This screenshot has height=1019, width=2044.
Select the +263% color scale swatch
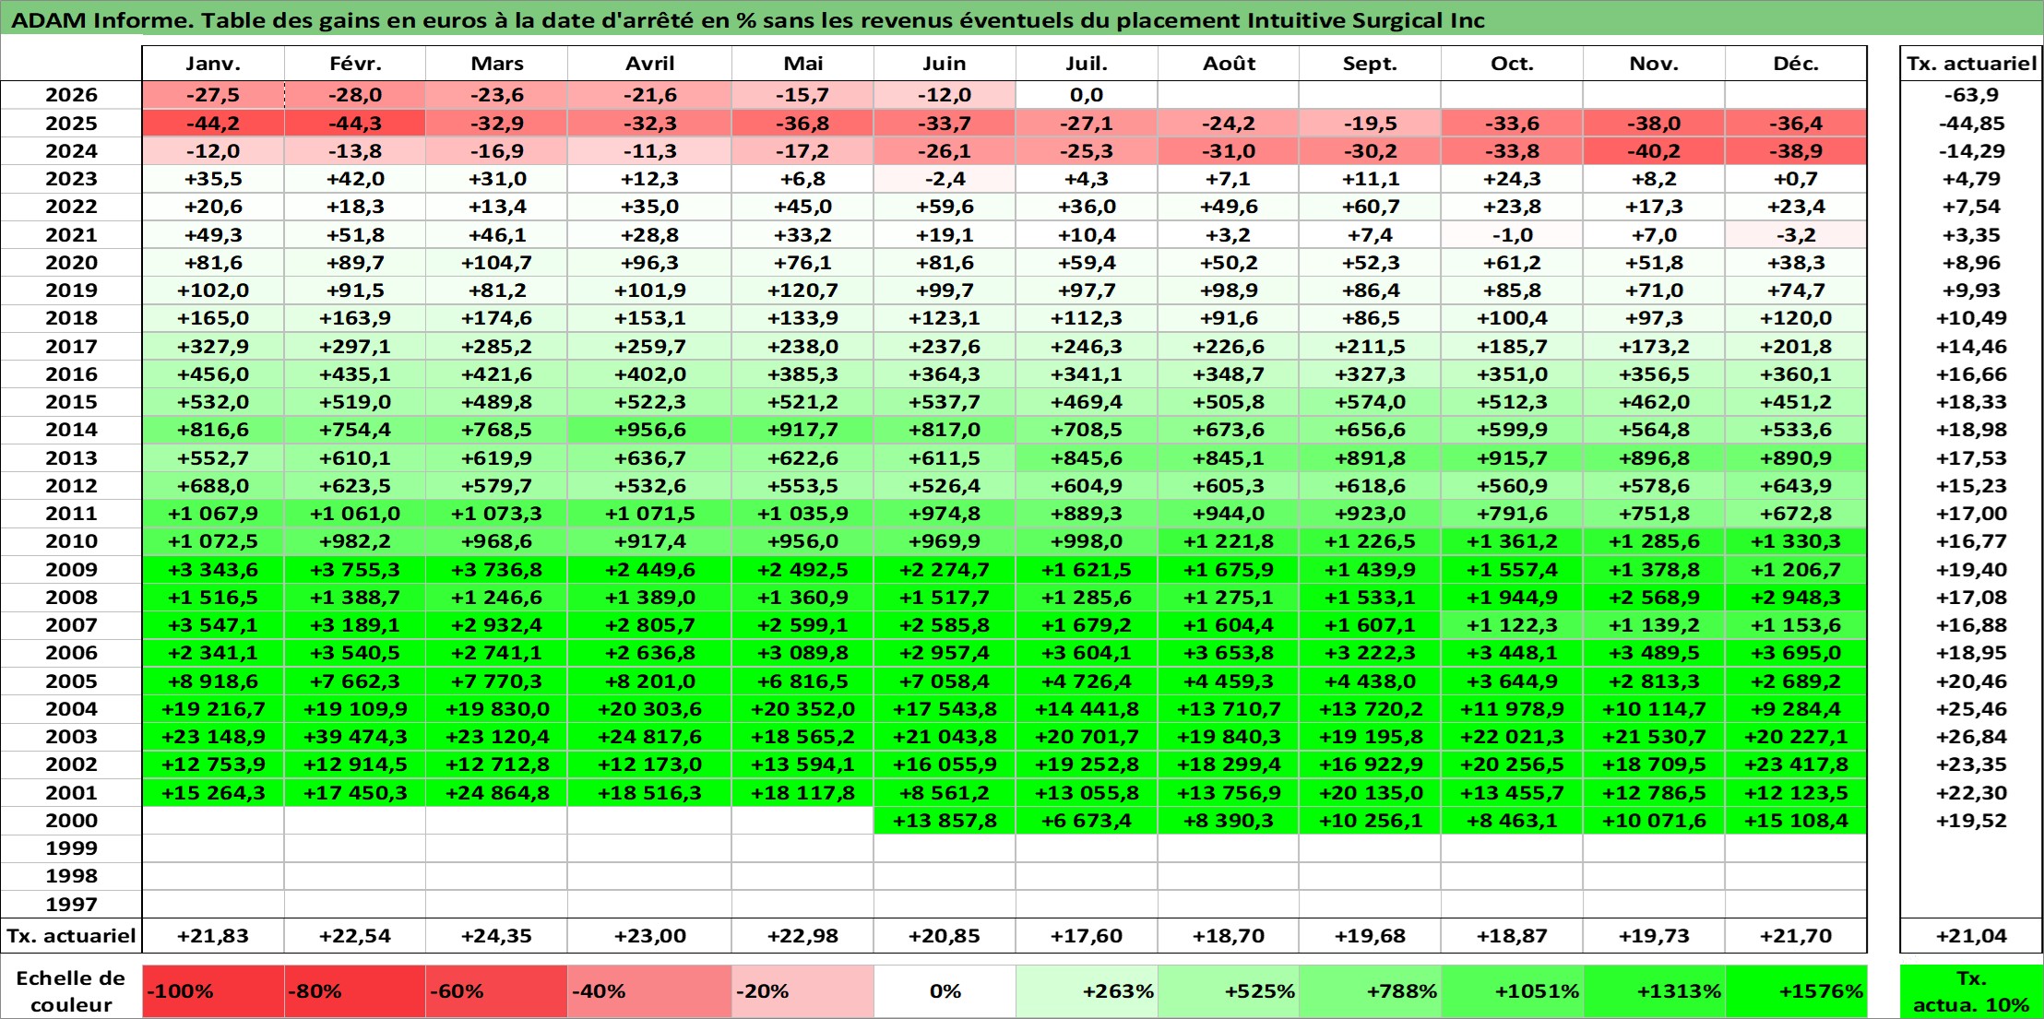pos(1087,991)
